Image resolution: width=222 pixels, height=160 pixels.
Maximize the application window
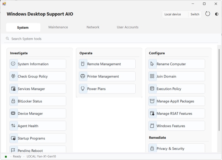click(204, 4)
